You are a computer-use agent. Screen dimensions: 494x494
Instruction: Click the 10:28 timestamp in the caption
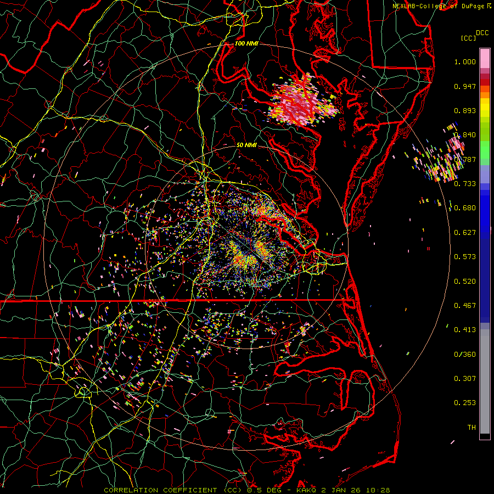click(x=379, y=490)
